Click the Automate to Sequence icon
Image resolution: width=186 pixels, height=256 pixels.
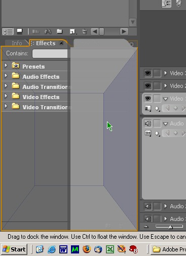pos(35,31)
